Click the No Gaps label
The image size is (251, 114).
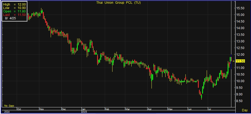[9, 106]
